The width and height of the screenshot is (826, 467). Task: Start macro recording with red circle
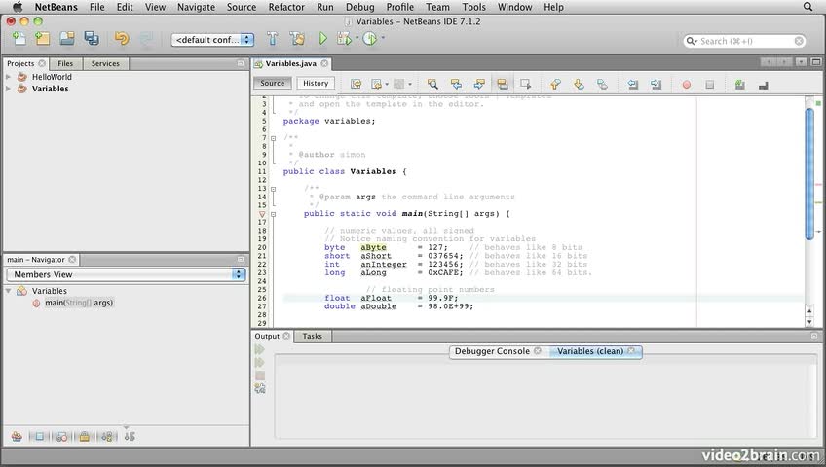pos(687,84)
